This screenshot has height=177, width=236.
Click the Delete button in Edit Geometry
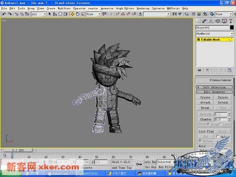click(x=223, y=97)
